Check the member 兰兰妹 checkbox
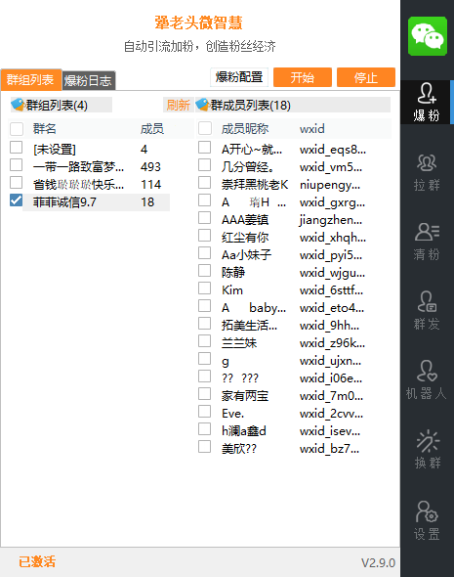The image size is (454, 577). pyautogui.click(x=205, y=341)
